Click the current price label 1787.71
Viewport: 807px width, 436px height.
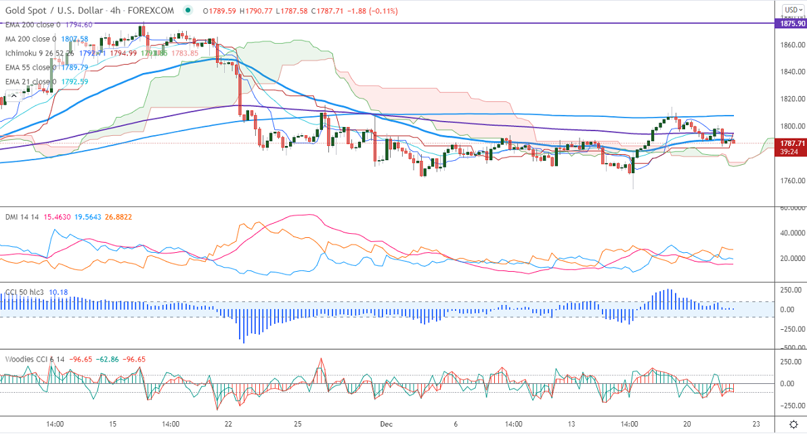coord(791,143)
